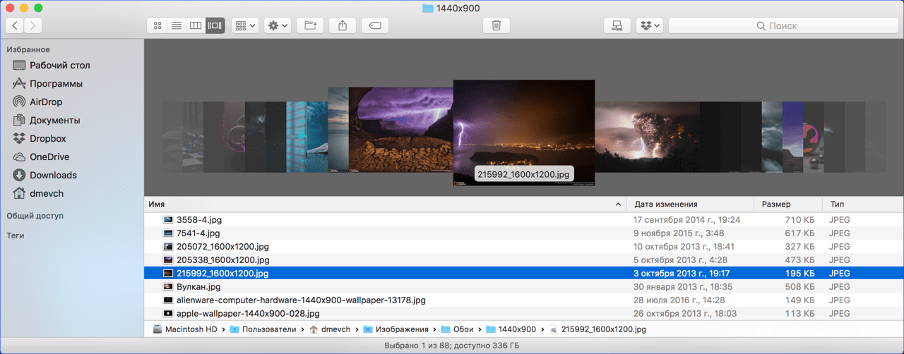Viewport: 904px width, 354px height.
Task: Open the edit tags button
Action: [x=375, y=25]
